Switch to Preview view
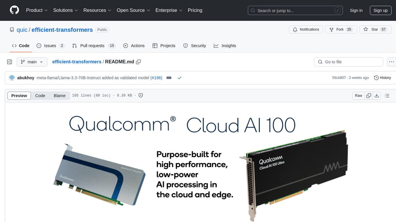The width and height of the screenshot is (396, 222). coord(19,96)
